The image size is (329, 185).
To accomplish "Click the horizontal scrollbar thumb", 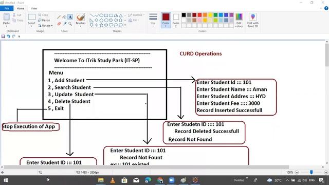I will (x=146, y=167).
